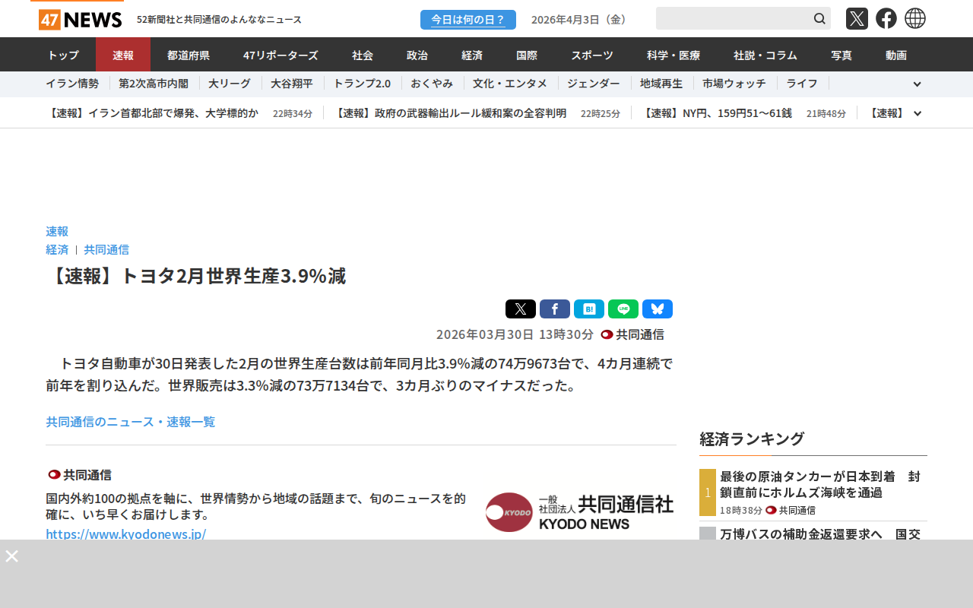Open the 政治 menu item
The height and width of the screenshot is (608, 973).
coord(417,55)
